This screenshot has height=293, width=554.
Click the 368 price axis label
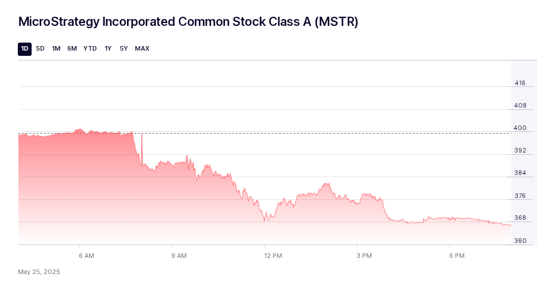tap(520, 218)
